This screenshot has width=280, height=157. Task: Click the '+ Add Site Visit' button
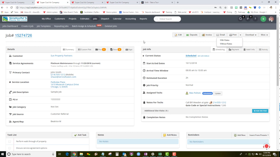(x=260, y=111)
